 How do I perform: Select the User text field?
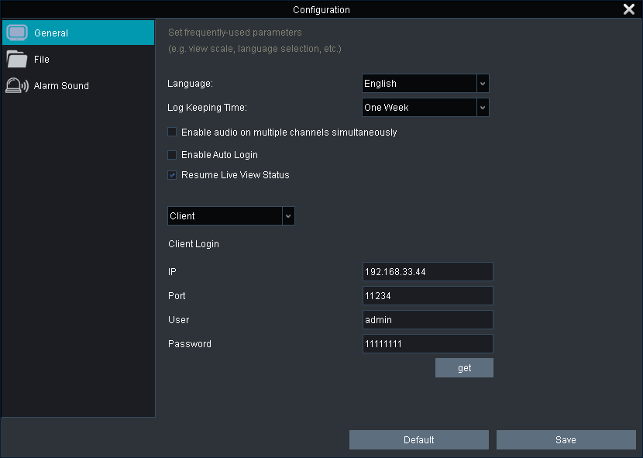click(428, 320)
